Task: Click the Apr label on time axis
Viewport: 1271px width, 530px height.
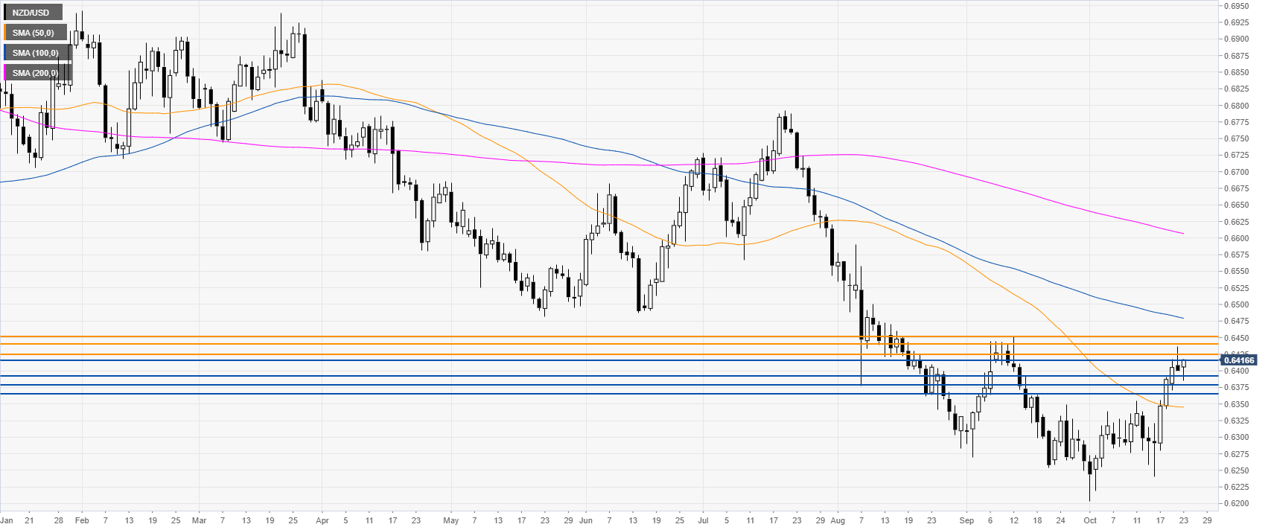Action: click(x=322, y=520)
